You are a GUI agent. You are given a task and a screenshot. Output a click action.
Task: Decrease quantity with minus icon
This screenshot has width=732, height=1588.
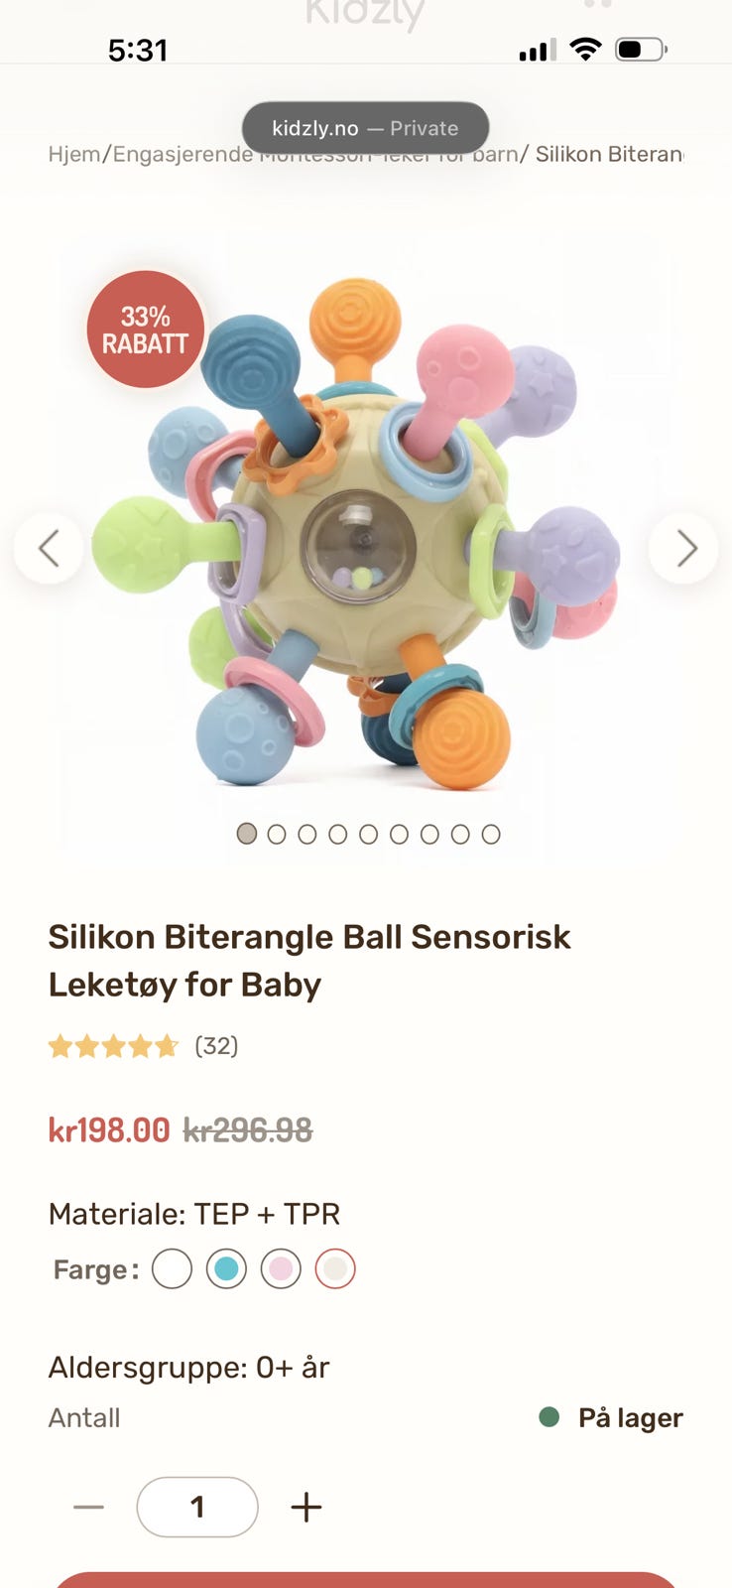click(88, 1507)
